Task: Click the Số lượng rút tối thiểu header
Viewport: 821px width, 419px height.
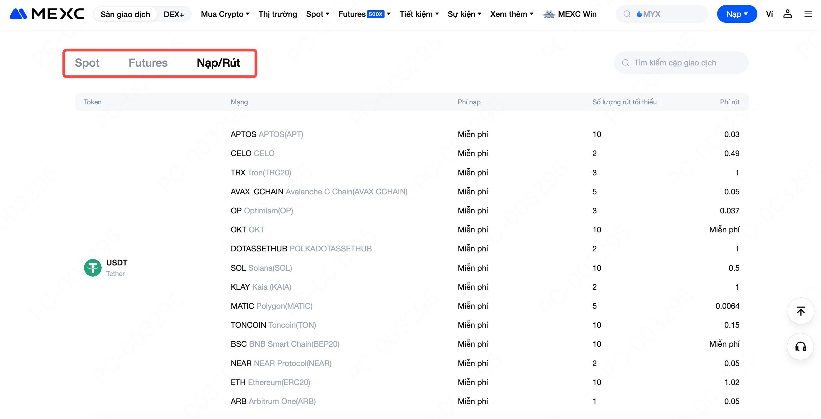Action: pos(624,102)
